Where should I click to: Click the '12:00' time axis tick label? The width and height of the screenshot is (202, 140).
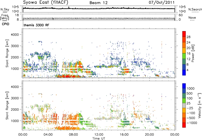tap(99, 135)
